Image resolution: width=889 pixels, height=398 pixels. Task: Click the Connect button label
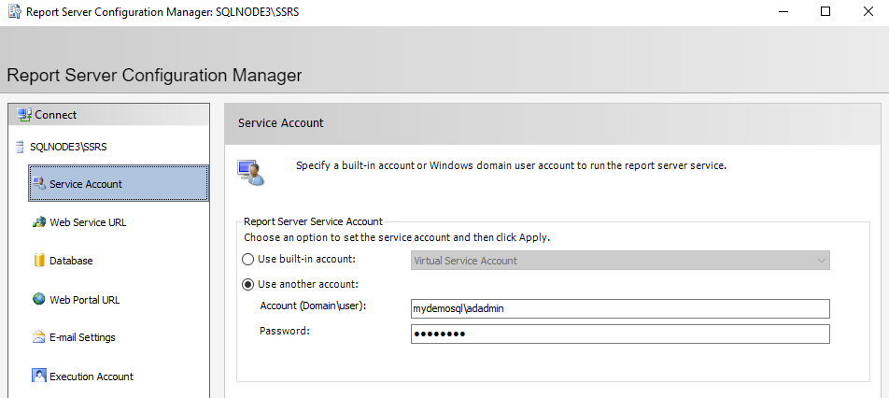(56, 115)
